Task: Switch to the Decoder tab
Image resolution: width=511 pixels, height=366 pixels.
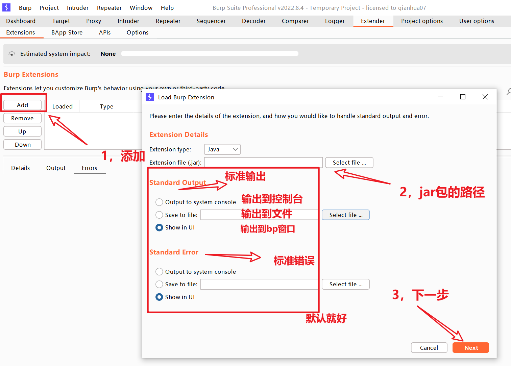Action: [254, 21]
